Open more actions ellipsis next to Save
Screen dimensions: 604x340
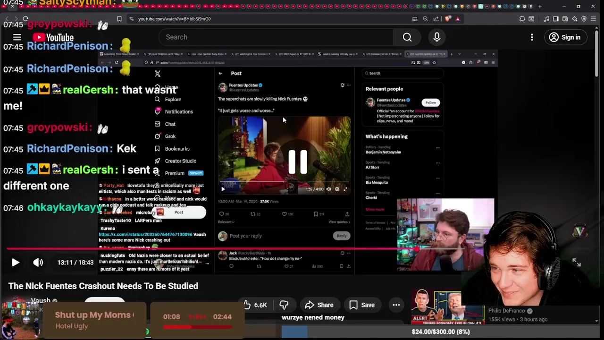396,305
